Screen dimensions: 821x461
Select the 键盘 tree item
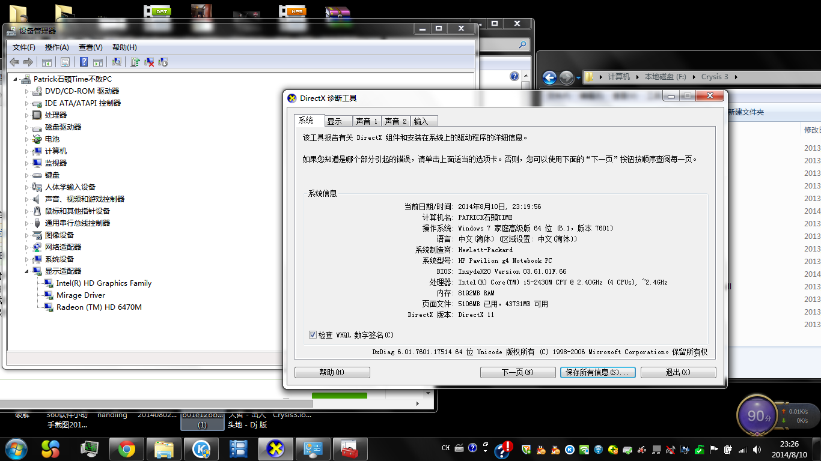[x=52, y=175]
